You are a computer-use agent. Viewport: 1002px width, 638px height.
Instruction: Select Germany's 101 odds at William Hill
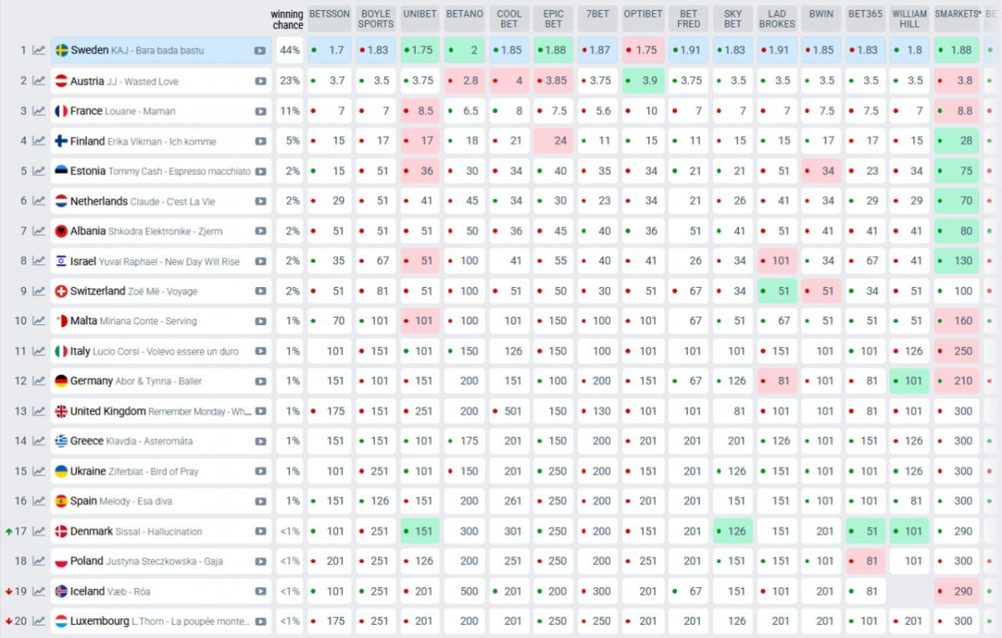(x=909, y=381)
